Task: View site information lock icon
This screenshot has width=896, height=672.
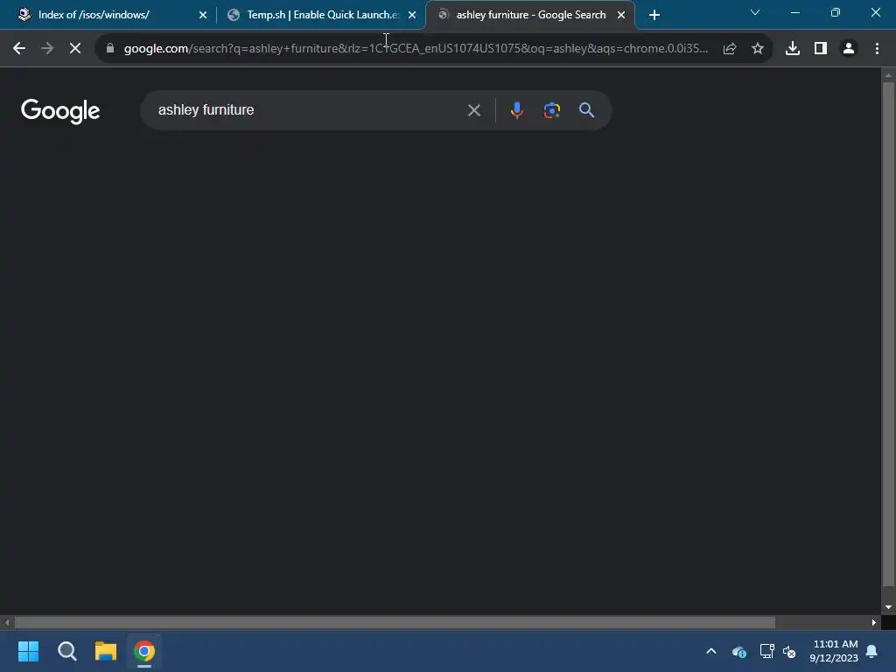Action: [x=110, y=49]
